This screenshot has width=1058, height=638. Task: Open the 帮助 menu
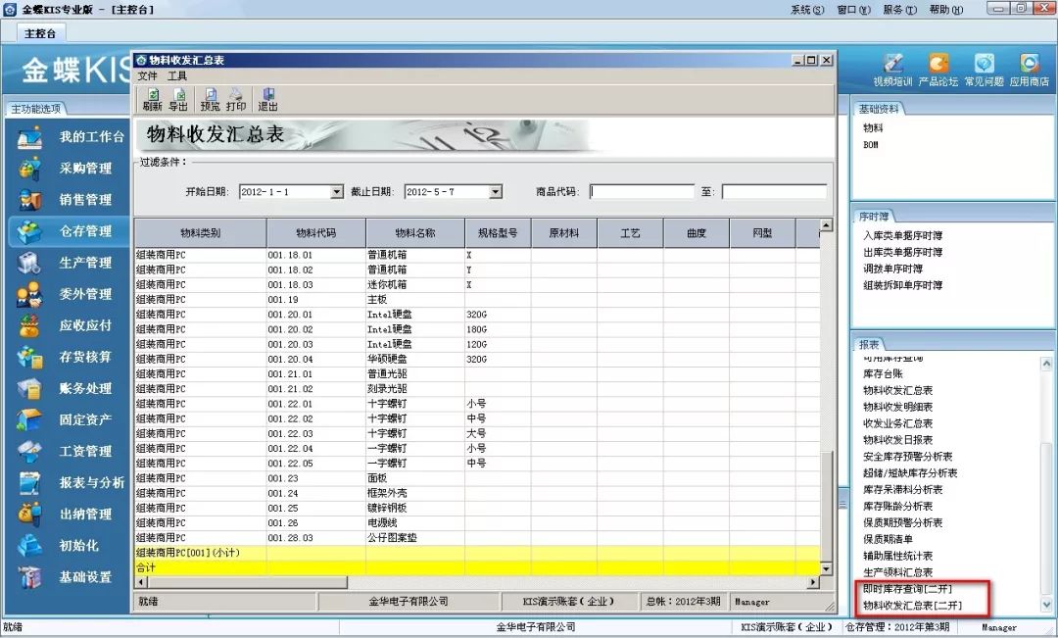click(946, 10)
